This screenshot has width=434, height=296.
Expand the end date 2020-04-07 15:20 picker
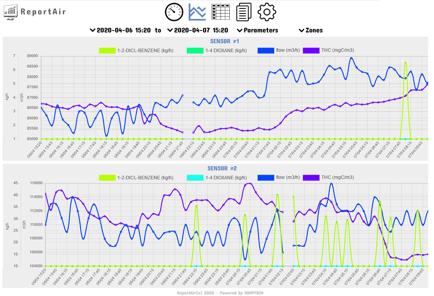tap(198, 30)
